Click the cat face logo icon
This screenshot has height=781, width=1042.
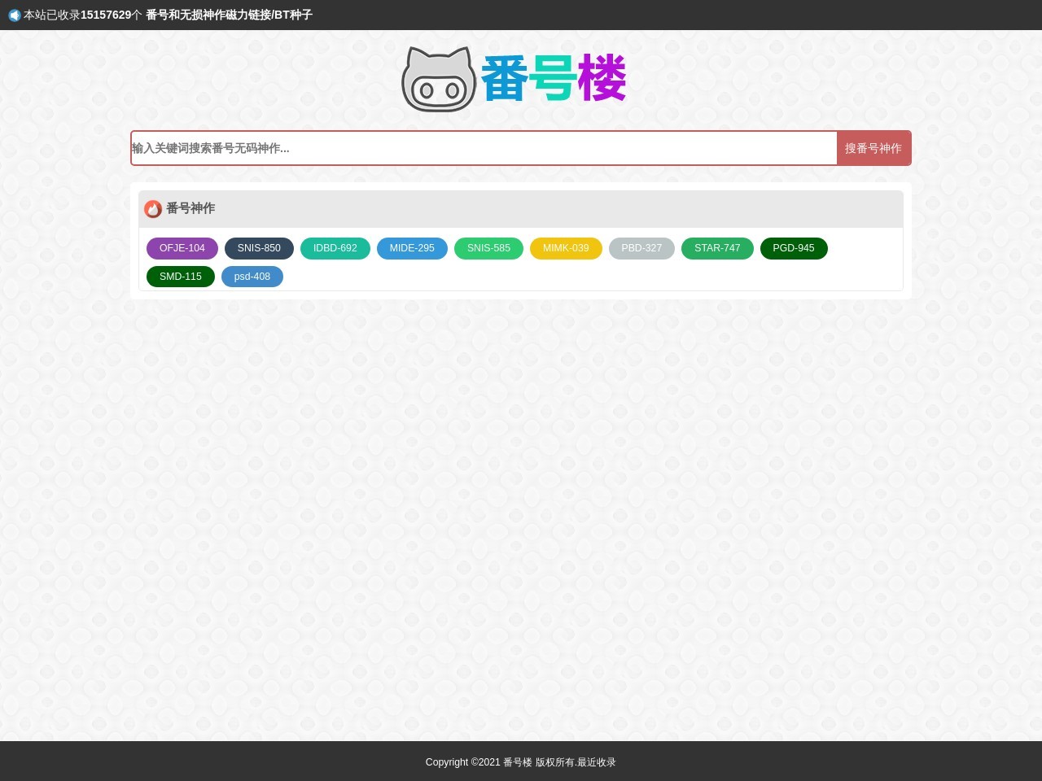coord(439,79)
